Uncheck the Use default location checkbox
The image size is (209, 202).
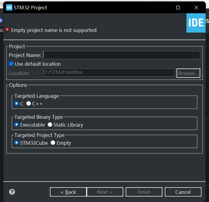11,64
